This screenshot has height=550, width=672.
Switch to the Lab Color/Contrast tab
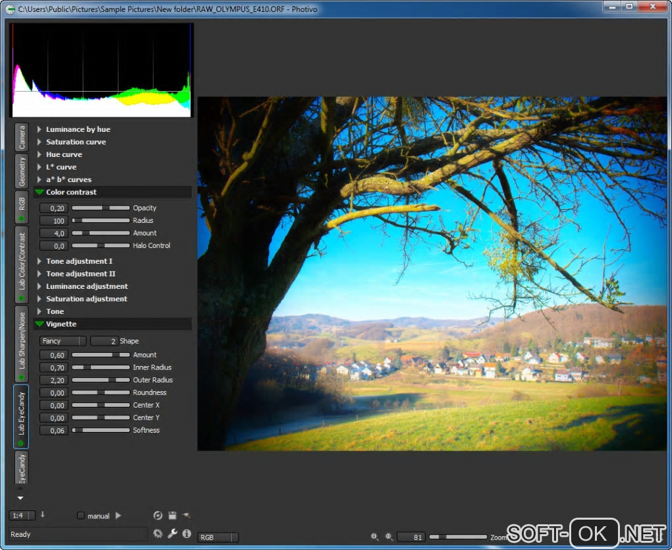[x=22, y=264]
